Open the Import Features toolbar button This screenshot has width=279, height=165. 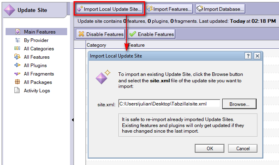[169, 9]
